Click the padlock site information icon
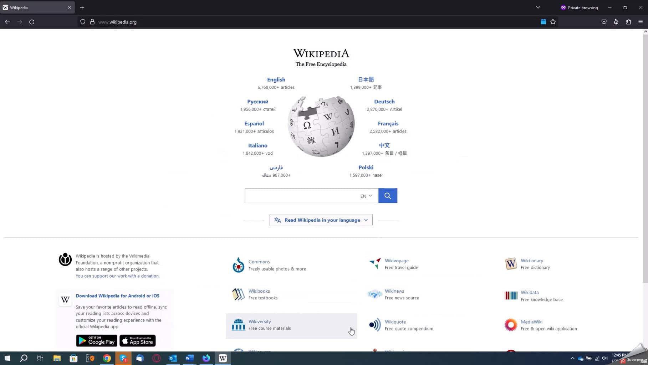 click(92, 22)
